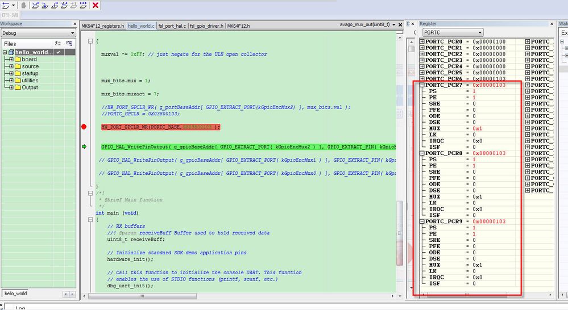Collapse the hello_world project tree node
This screenshot has height=310, width=568.
pos(5,52)
